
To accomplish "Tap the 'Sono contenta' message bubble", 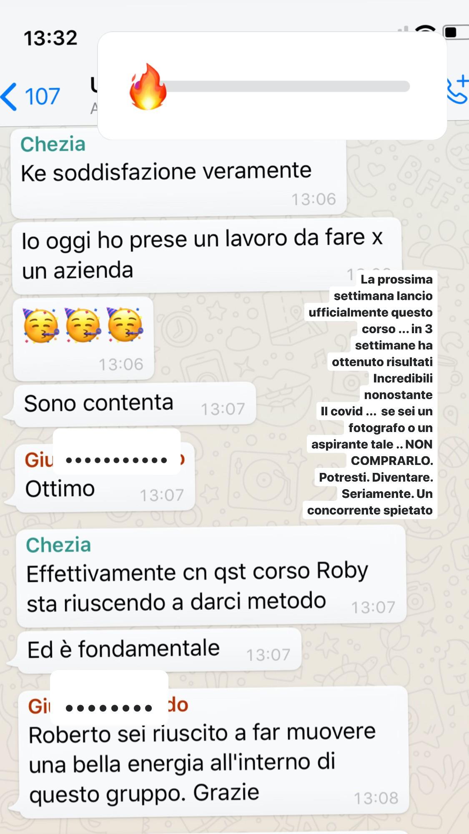I will point(135,404).
